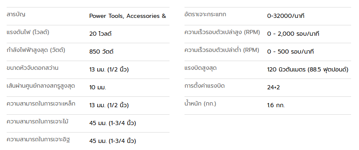The width and height of the screenshot is (359, 150).
Task: Click the 20 โวลต์ voltage value
Action: [100, 34]
